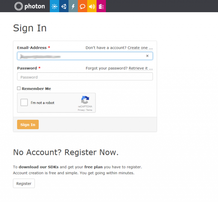Open the reCAPTCHA Privacy link
This screenshot has height=202, width=218.
click(x=81, y=110)
